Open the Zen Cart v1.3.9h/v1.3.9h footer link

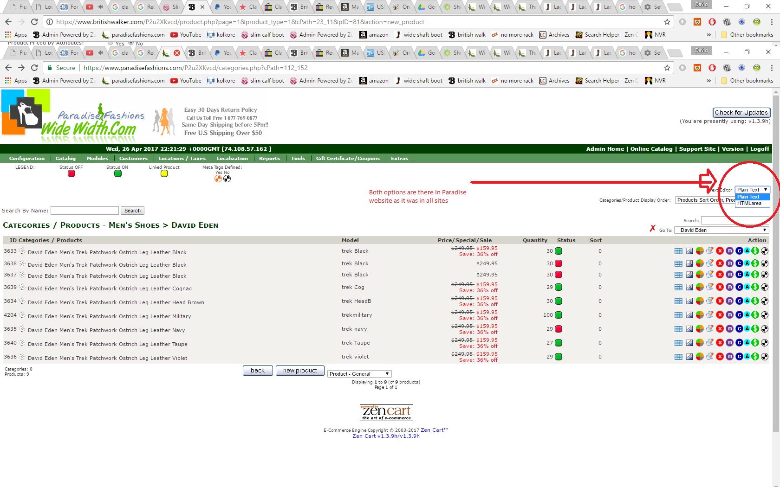tap(386, 436)
